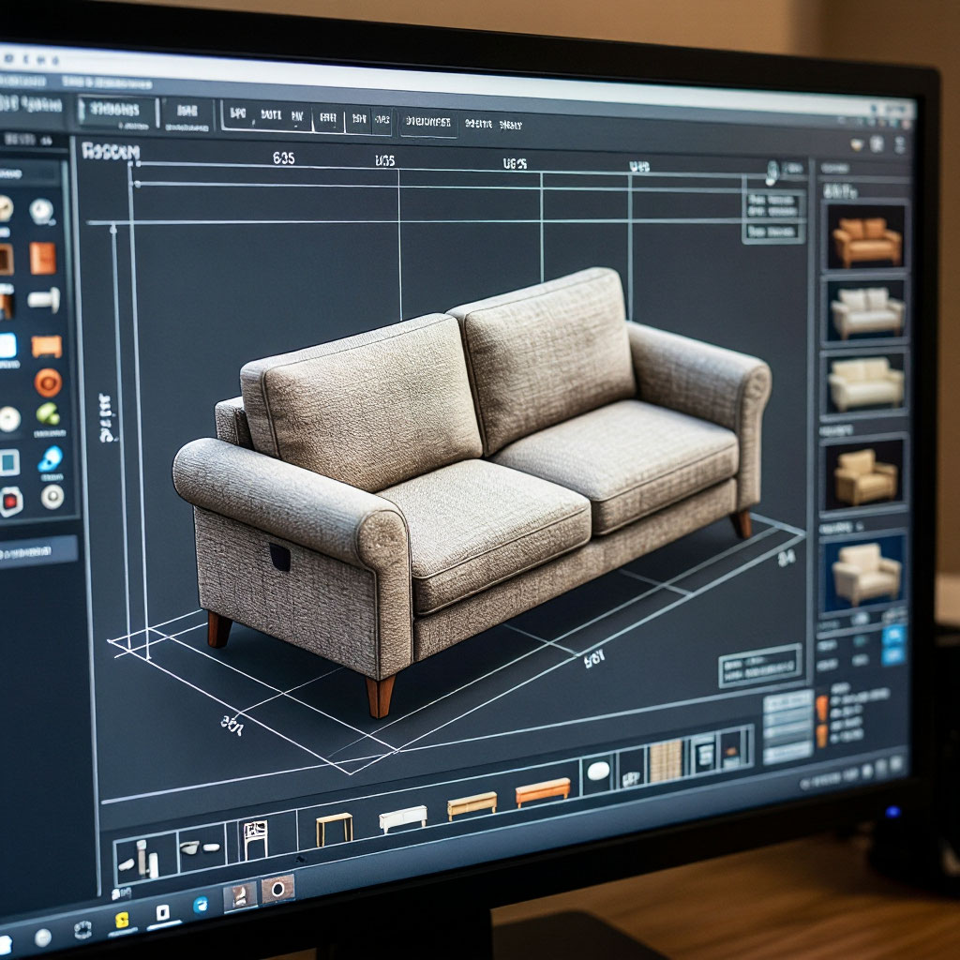The height and width of the screenshot is (960, 960).
Task: Click the lower orange color swatch
Action: [821, 735]
